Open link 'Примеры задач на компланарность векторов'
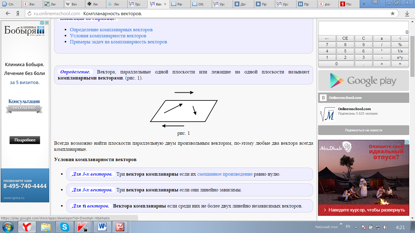 pos(118,42)
